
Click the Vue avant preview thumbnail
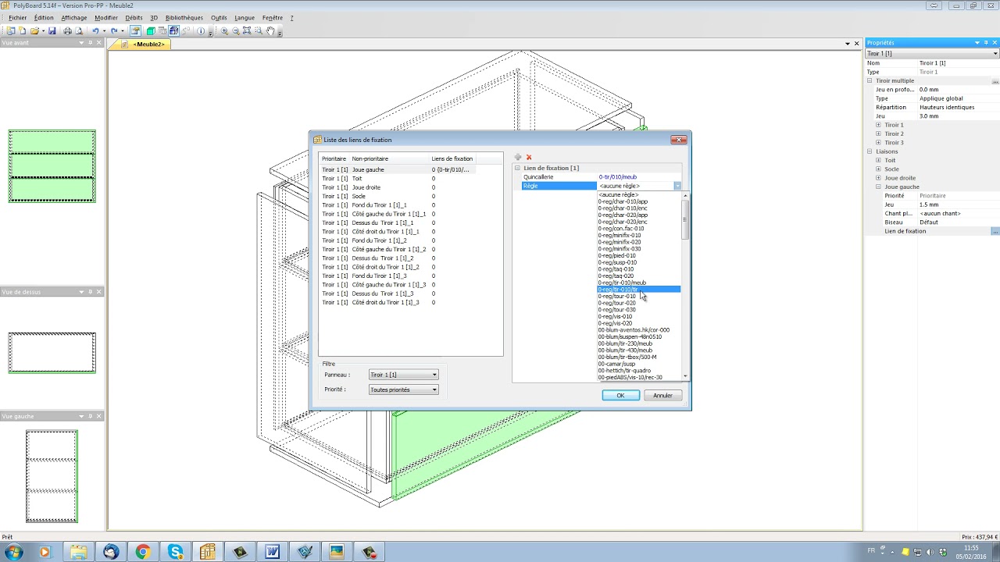[52, 166]
